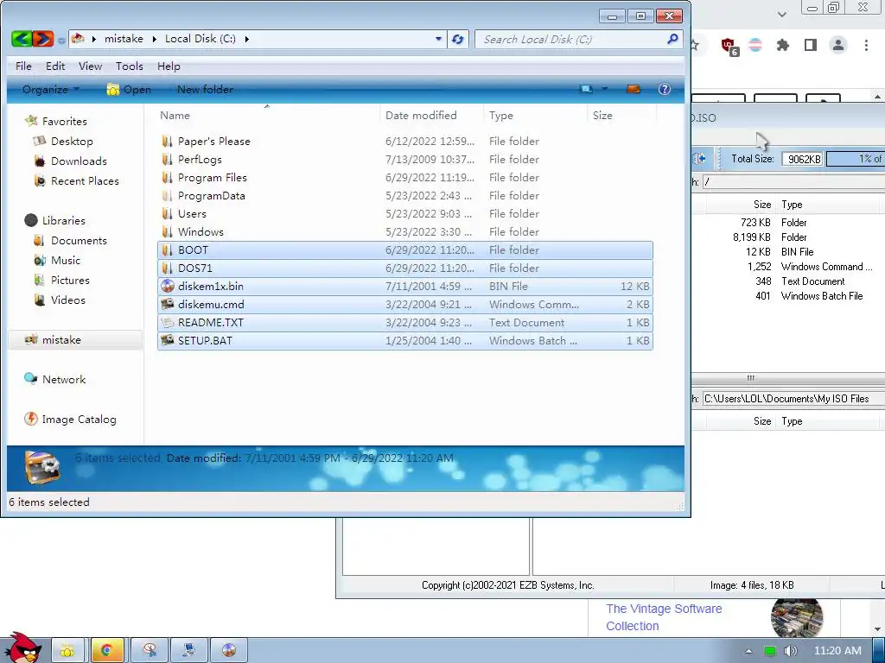Image resolution: width=885 pixels, height=663 pixels.
Task: Open Chrome extensions puzzle icon
Action: click(782, 45)
